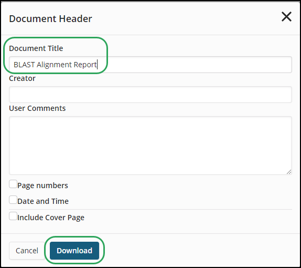Click the Include Cover Page label text
The height and width of the screenshot is (268, 301).
point(51,218)
